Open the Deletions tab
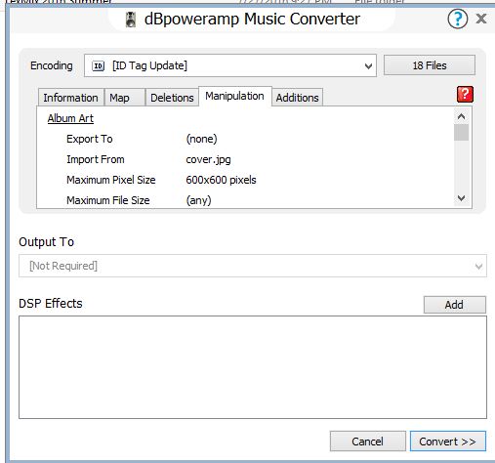Screen dimensions: 495x463 pos(172,98)
